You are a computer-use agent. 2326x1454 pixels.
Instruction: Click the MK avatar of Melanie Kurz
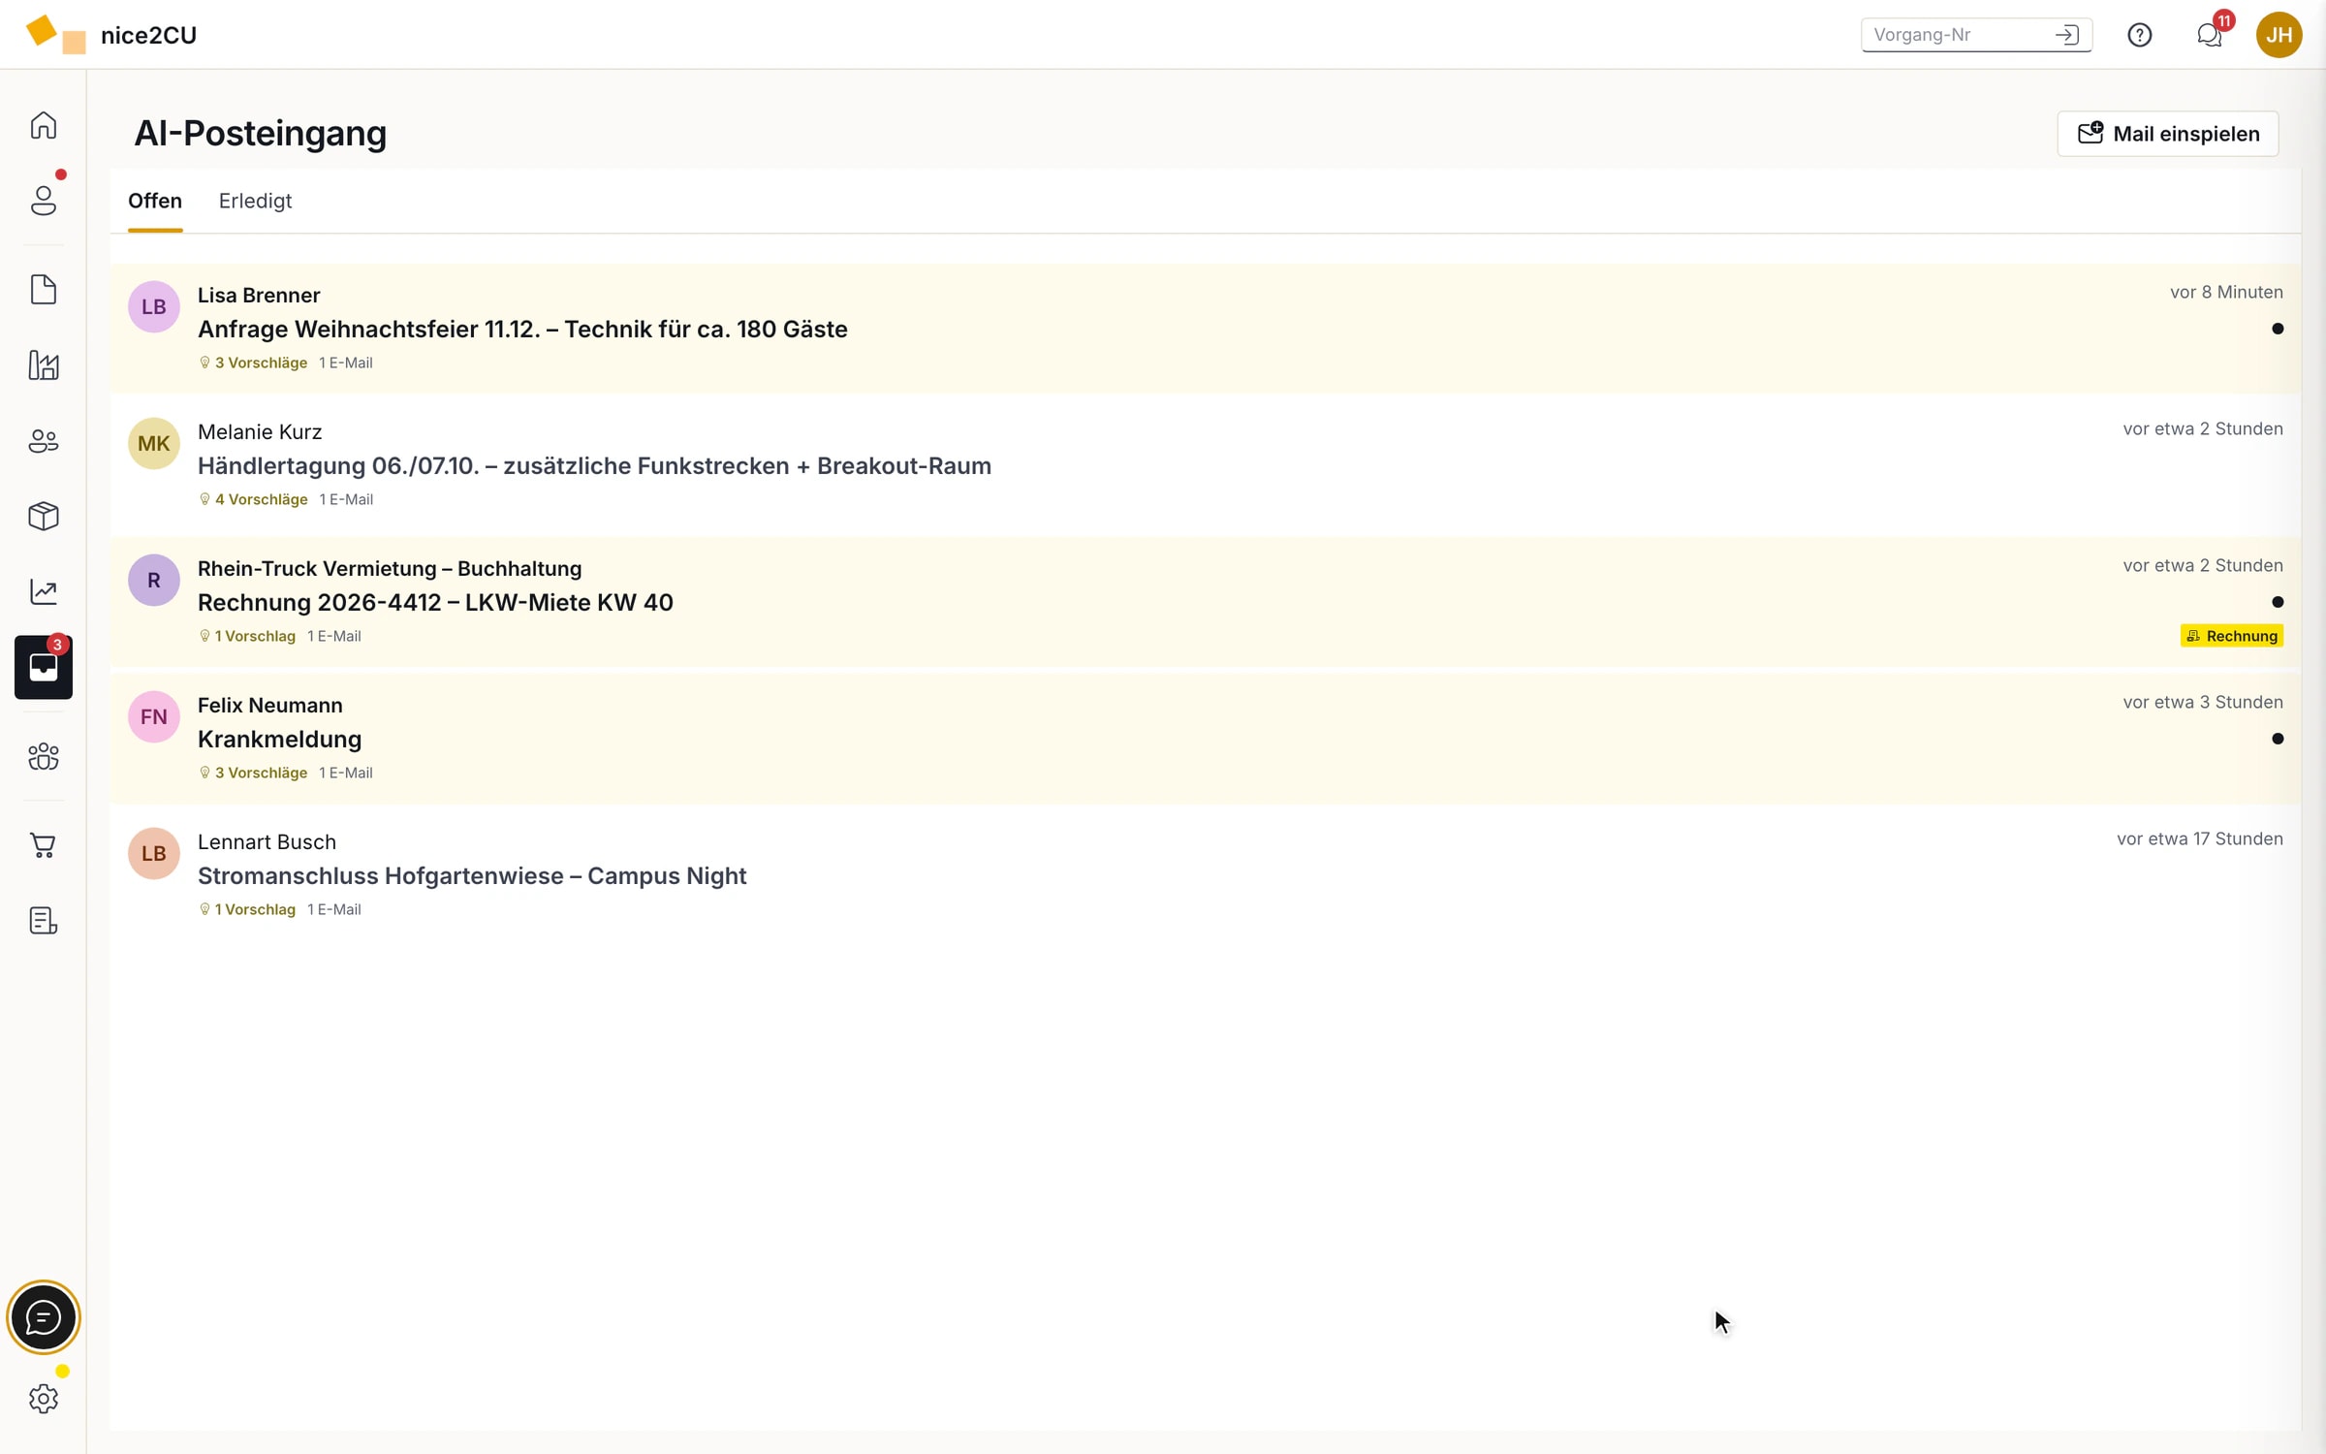[154, 444]
